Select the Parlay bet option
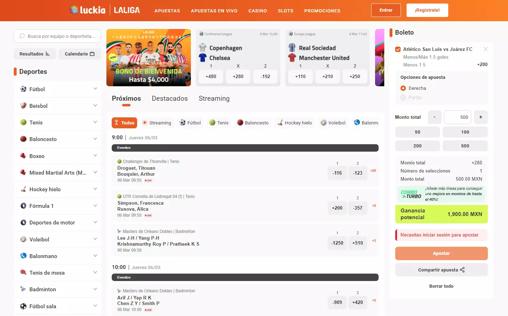508x316 pixels. click(403, 98)
